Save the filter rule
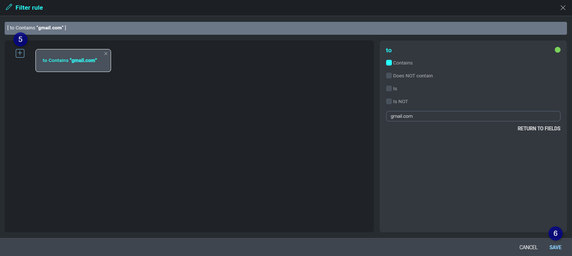The image size is (572, 256). click(555, 247)
